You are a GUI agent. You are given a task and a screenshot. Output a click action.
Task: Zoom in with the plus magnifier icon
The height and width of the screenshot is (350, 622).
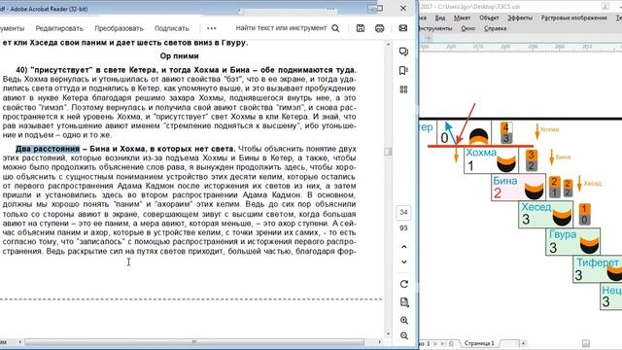click(404, 320)
